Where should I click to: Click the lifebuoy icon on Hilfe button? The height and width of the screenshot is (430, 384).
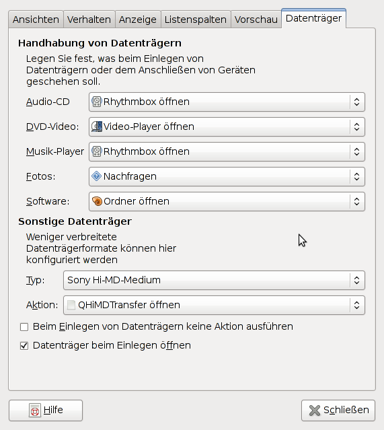35,410
